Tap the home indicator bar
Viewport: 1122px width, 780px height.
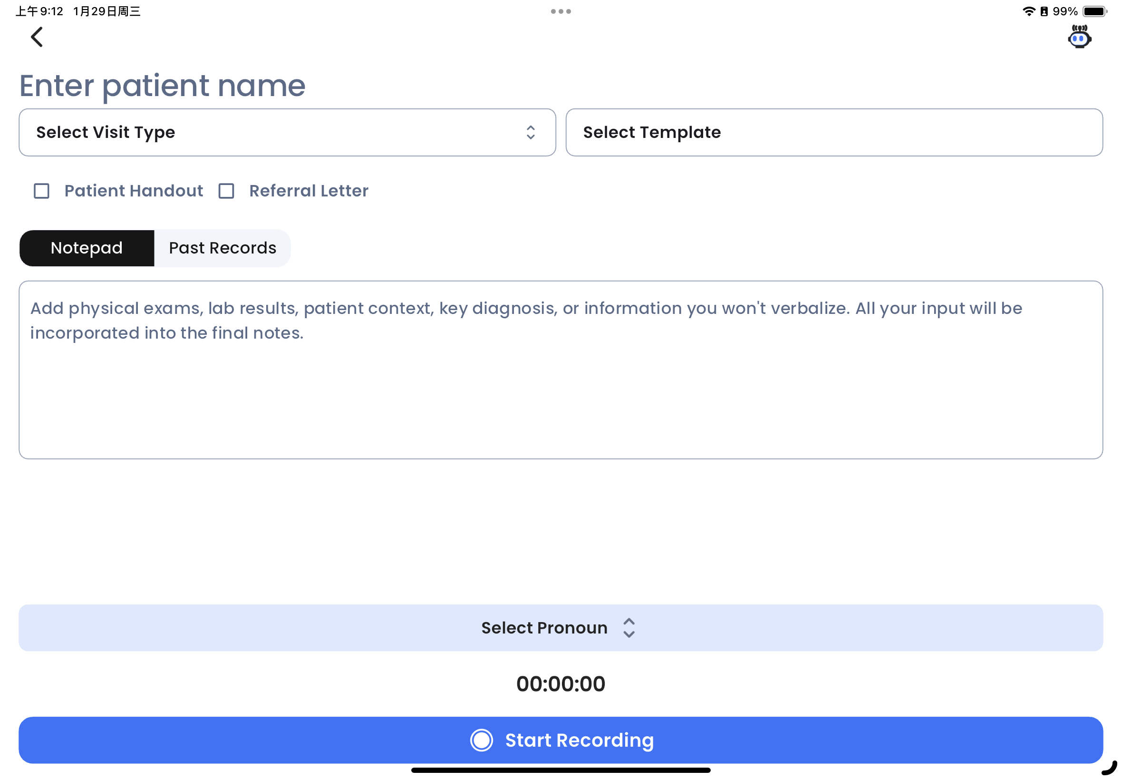(561, 770)
